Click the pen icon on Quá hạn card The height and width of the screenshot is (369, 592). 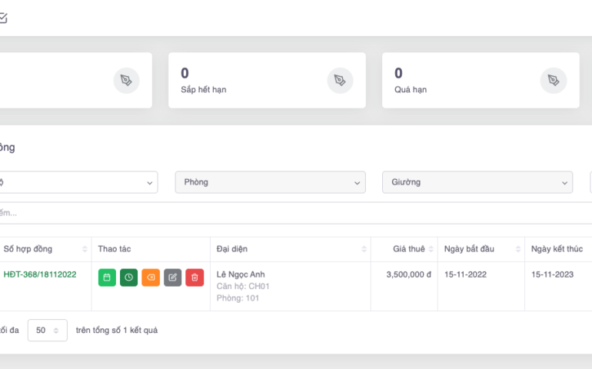coord(553,81)
